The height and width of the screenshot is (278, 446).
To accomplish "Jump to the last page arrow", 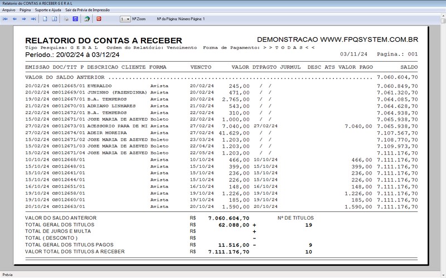I will coord(33,19).
